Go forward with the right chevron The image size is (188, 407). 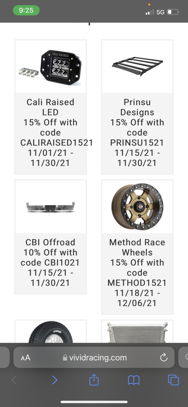tap(54, 380)
